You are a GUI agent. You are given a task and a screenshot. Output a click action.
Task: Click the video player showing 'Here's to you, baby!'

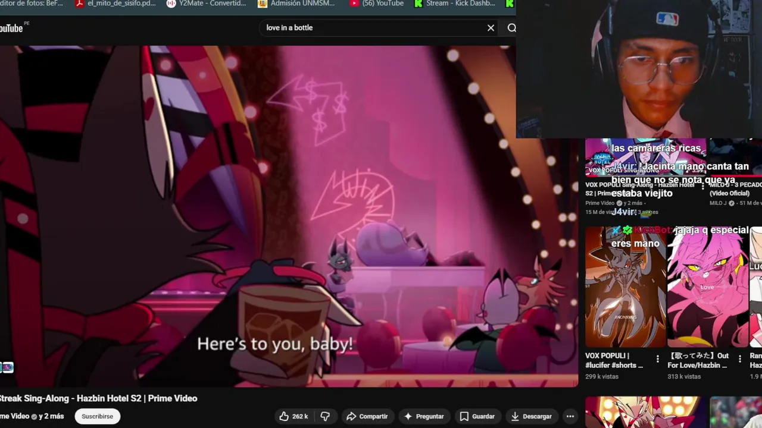[289, 216]
